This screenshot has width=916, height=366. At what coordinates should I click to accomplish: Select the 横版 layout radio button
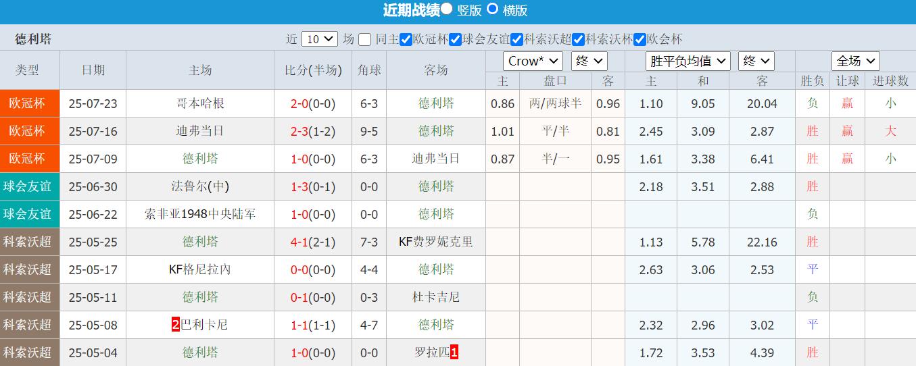(x=493, y=9)
